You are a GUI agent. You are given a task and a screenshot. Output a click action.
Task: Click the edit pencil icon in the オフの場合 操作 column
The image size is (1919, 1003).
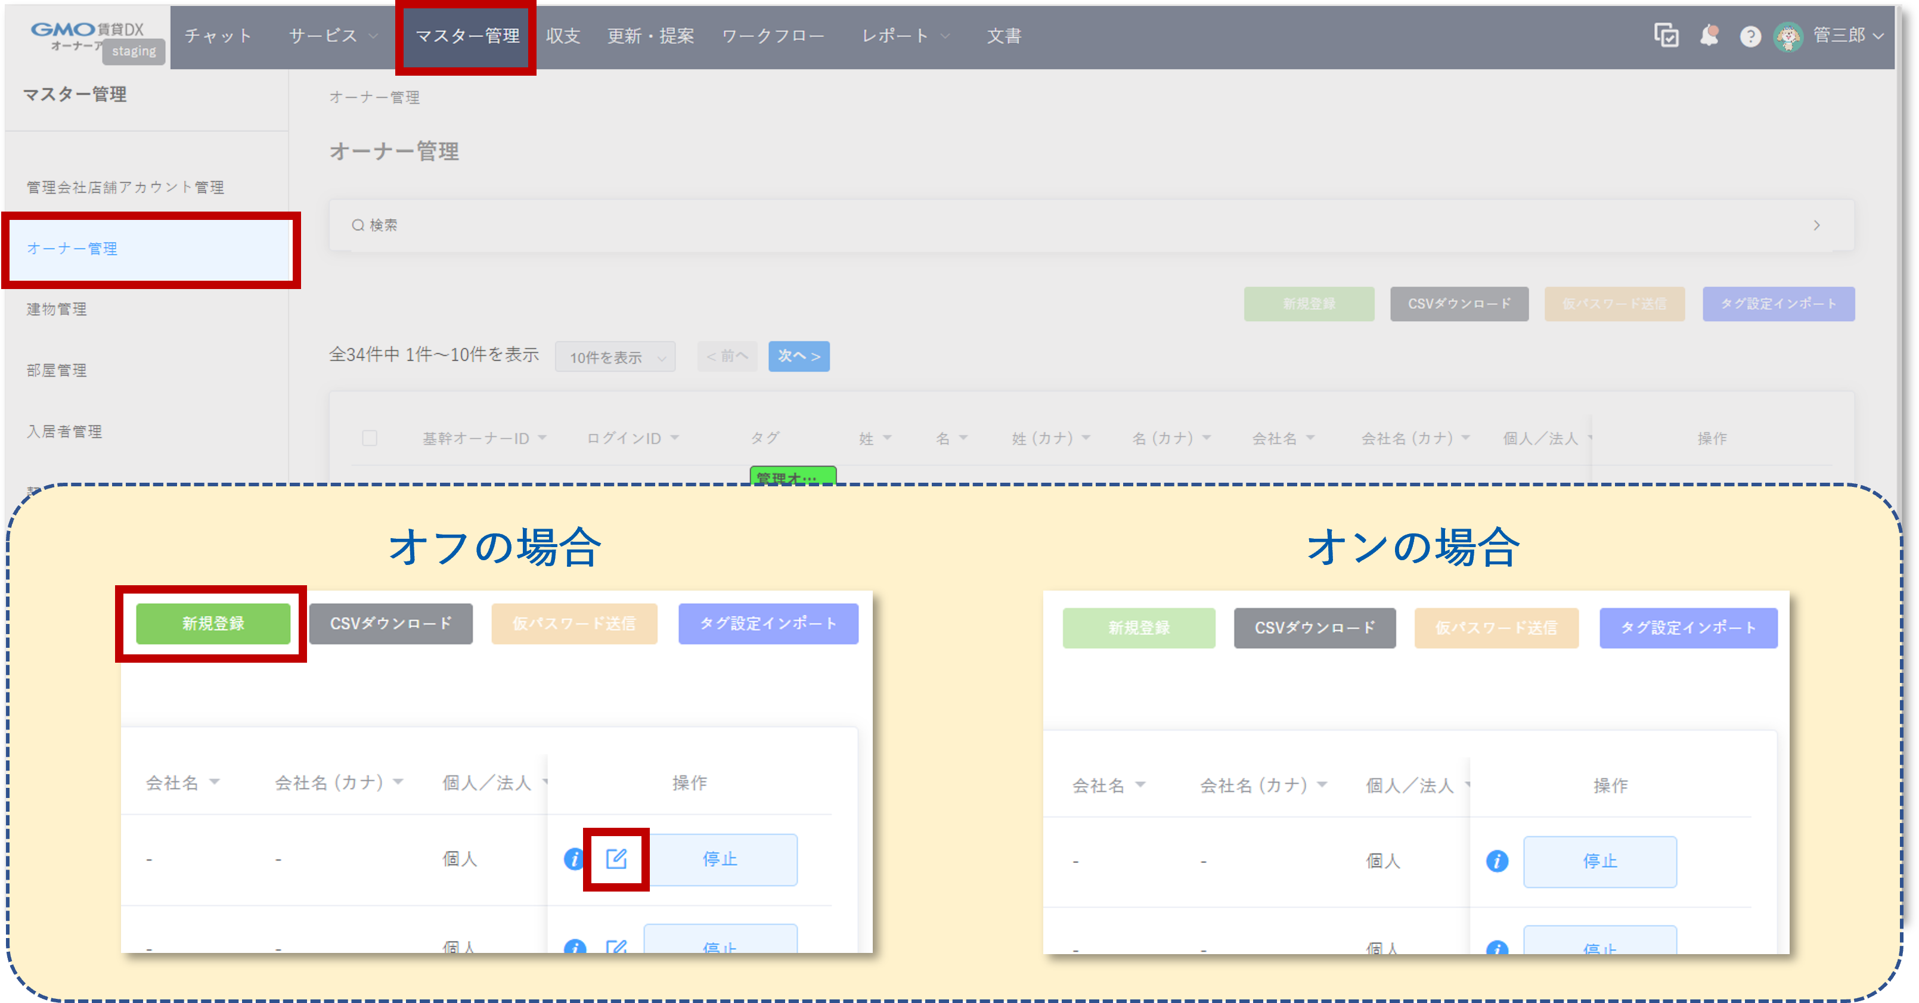pyautogui.click(x=615, y=859)
